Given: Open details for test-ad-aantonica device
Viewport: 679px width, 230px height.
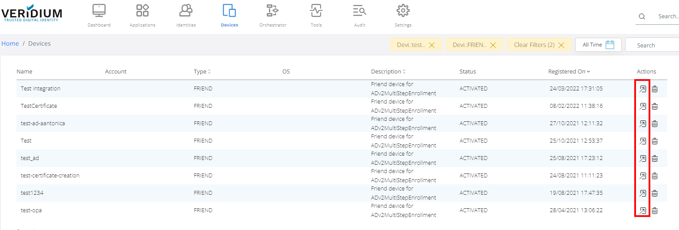Looking at the screenshot, I should pyautogui.click(x=642, y=123).
